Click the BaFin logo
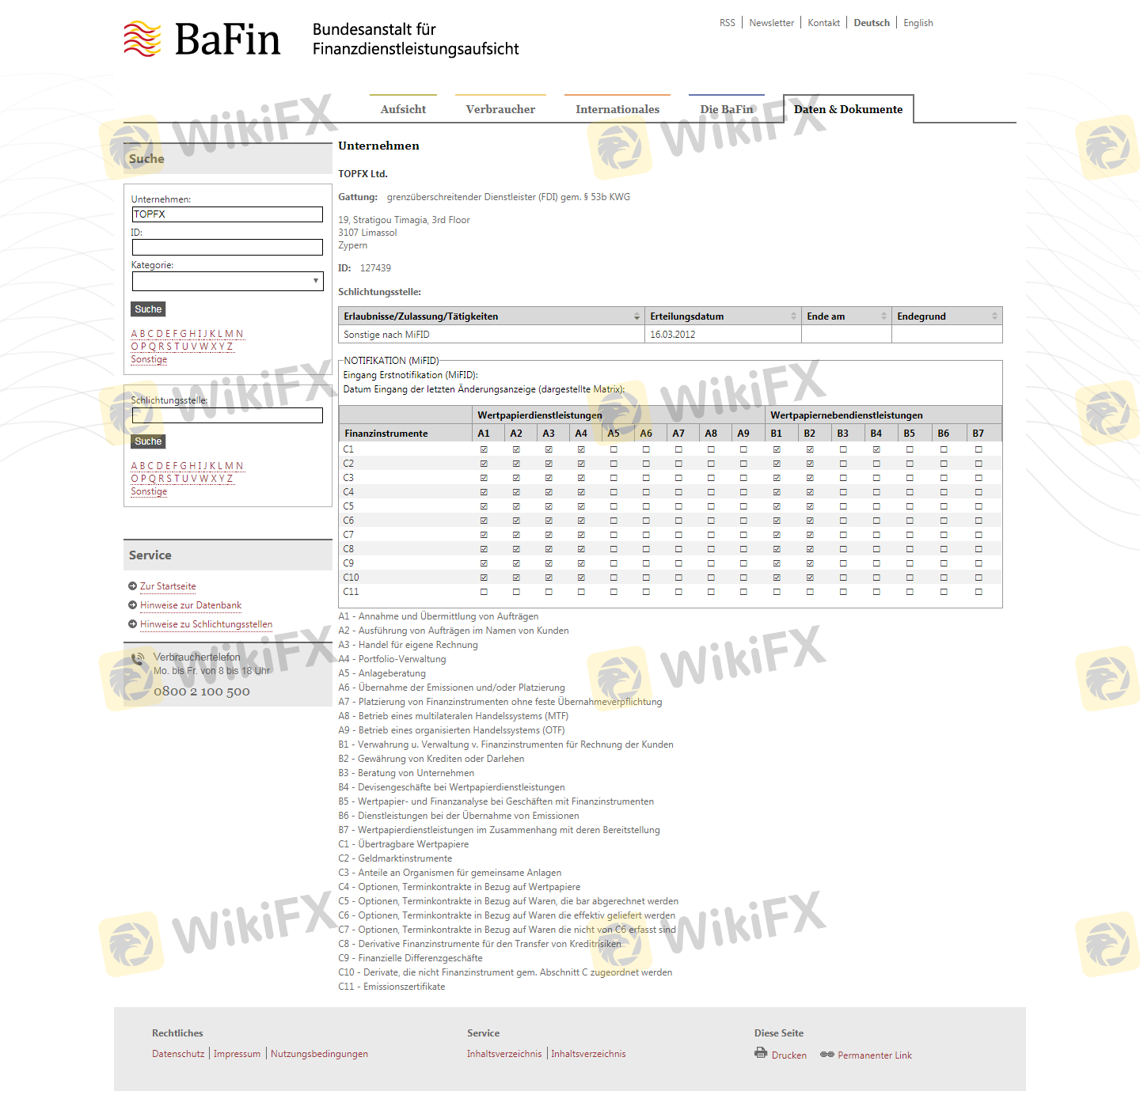Screen dimensions: 1140x1095 point(203,40)
